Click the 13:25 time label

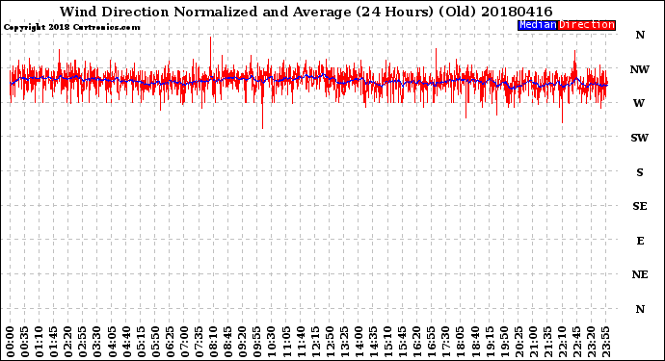pos(344,342)
